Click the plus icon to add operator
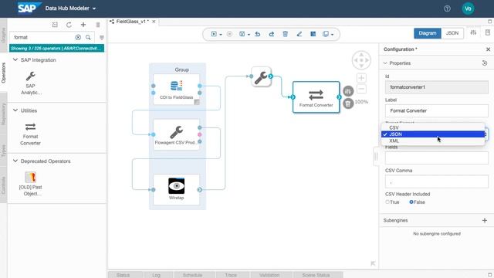The height and width of the screenshot is (278, 494). point(83,25)
